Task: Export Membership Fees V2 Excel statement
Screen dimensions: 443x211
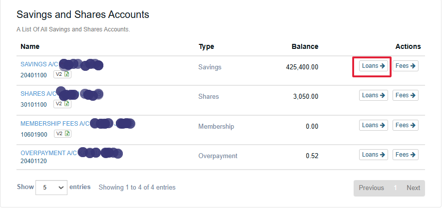Action: coord(62,134)
